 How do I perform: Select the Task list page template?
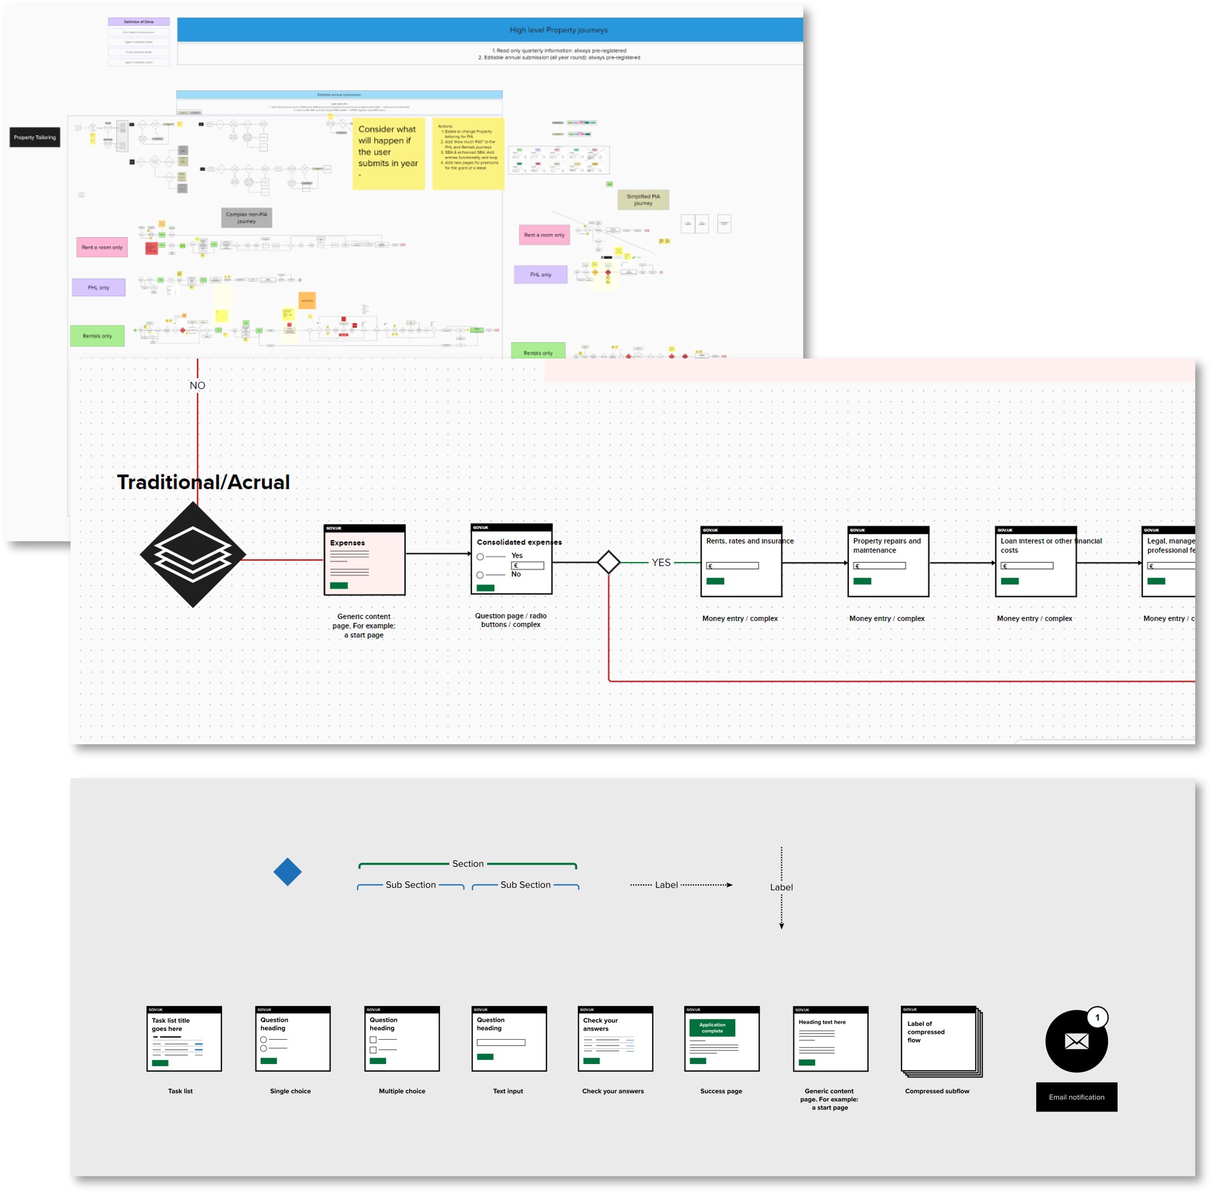click(184, 1039)
